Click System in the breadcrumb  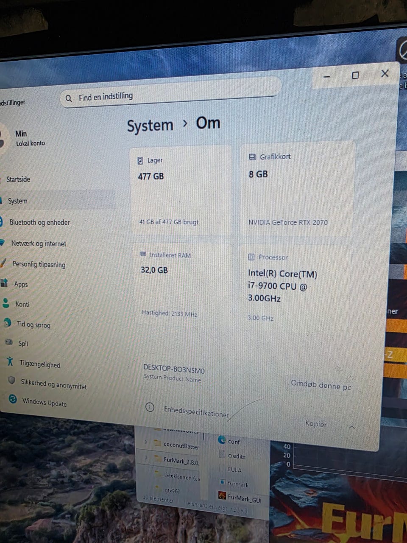click(150, 126)
